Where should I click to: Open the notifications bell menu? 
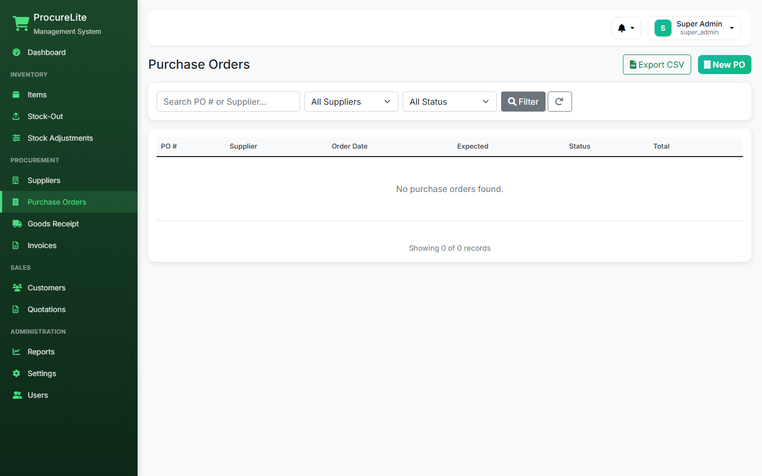coord(626,28)
